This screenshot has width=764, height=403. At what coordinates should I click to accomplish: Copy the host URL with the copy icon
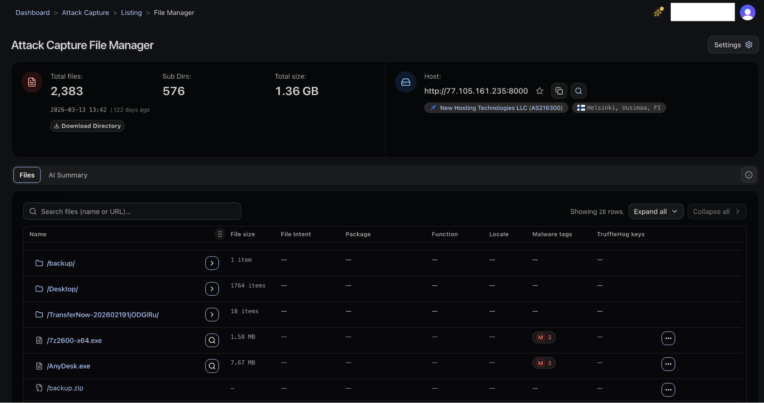tap(559, 91)
